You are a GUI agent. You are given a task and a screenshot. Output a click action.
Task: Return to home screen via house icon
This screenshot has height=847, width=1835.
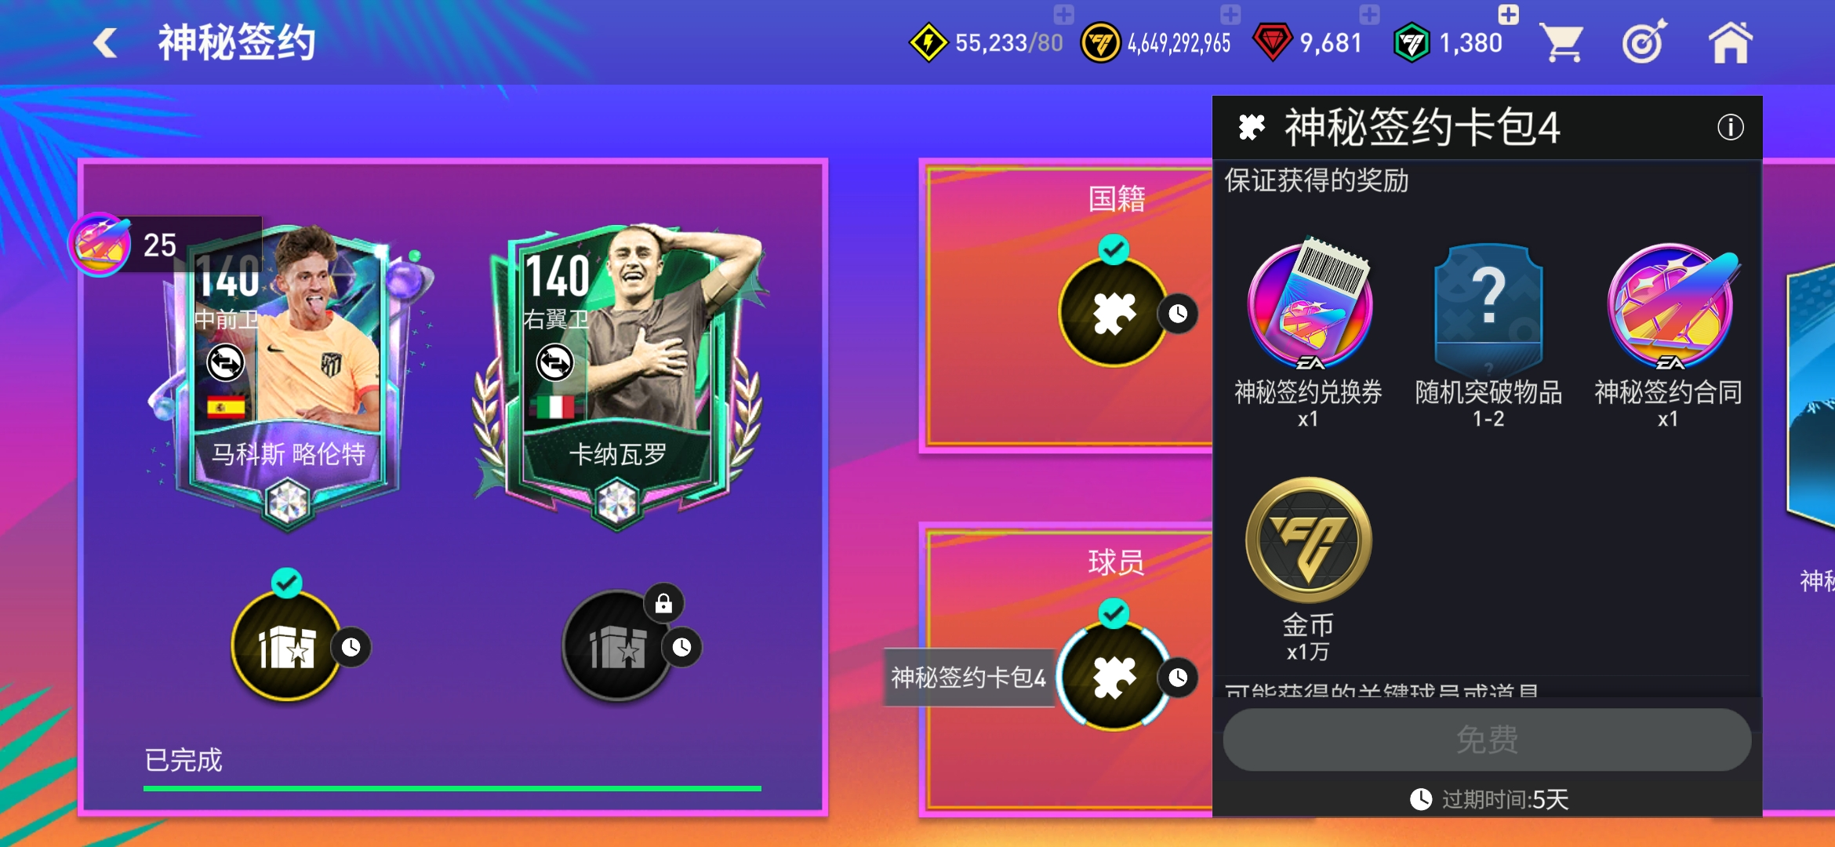click(x=1730, y=42)
